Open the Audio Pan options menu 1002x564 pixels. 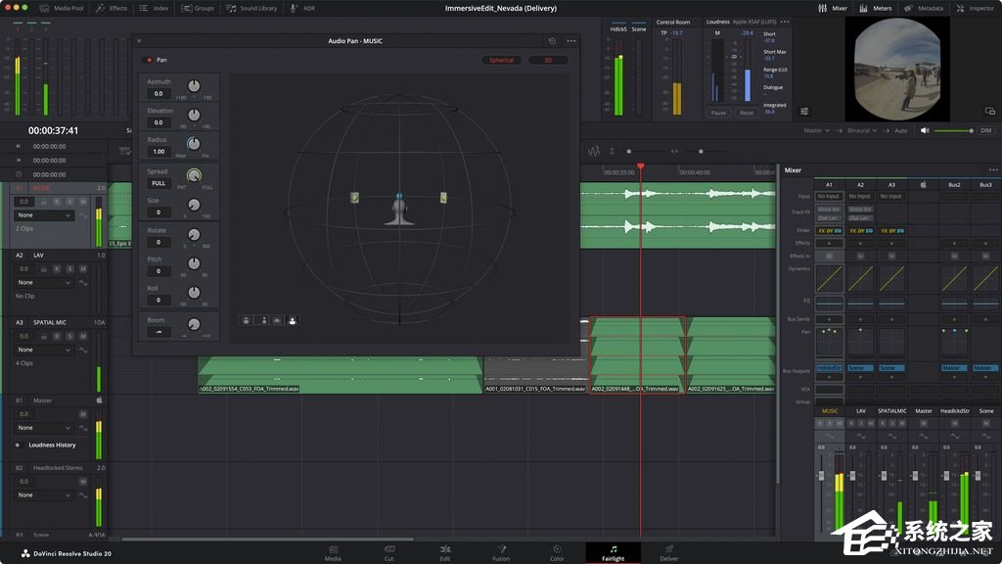[x=571, y=41]
